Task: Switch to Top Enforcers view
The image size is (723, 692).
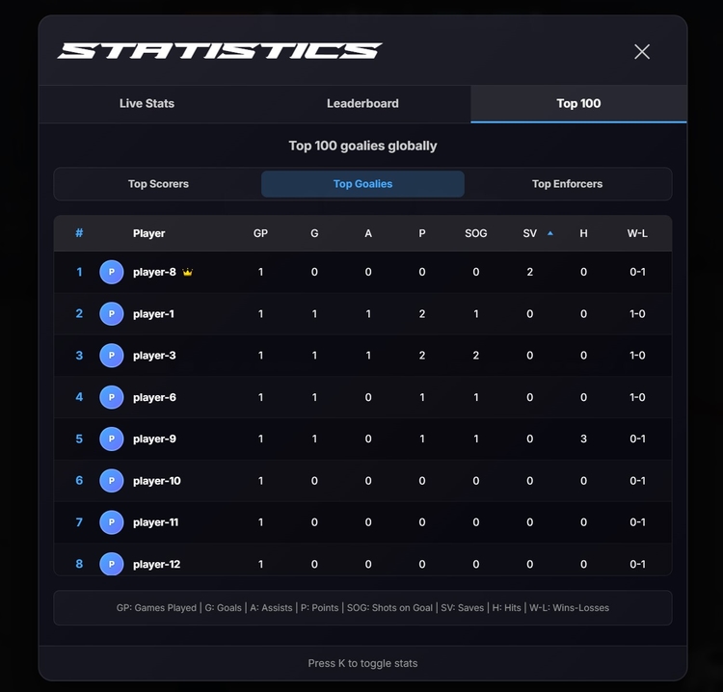Action: 567,184
